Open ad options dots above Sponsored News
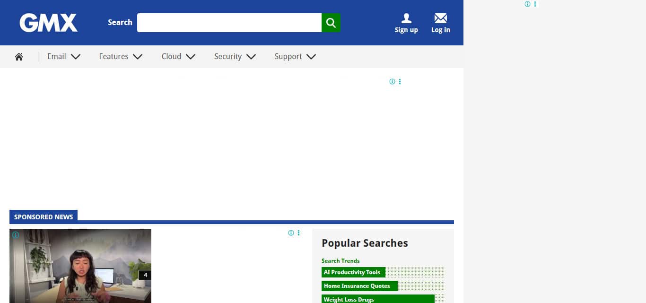Image resolution: width=646 pixels, height=303 pixels. tap(400, 82)
